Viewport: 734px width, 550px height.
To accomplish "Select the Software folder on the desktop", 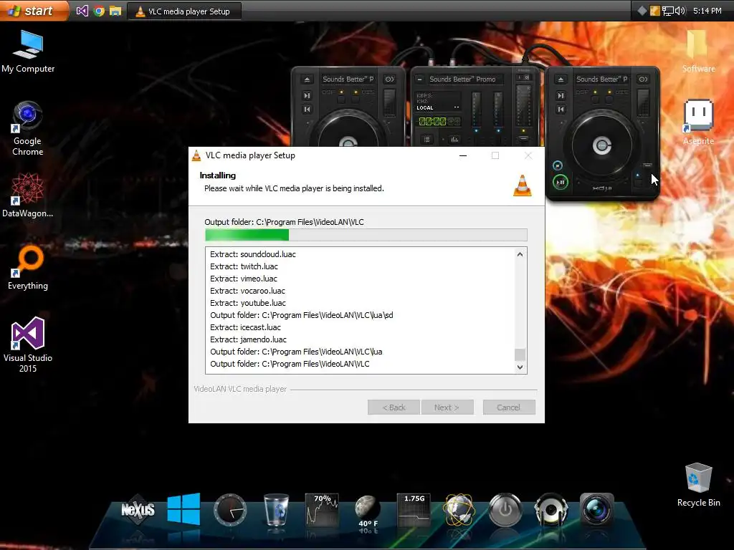I will [x=698, y=52].
